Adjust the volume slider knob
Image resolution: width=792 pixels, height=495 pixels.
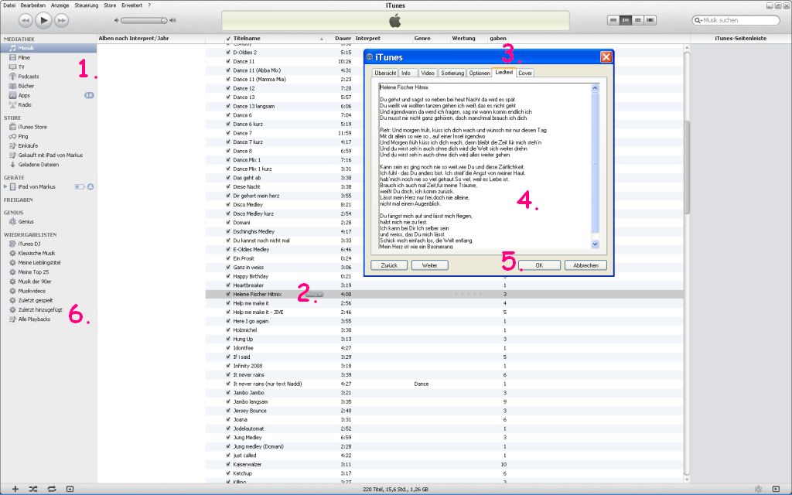[164, 21]
